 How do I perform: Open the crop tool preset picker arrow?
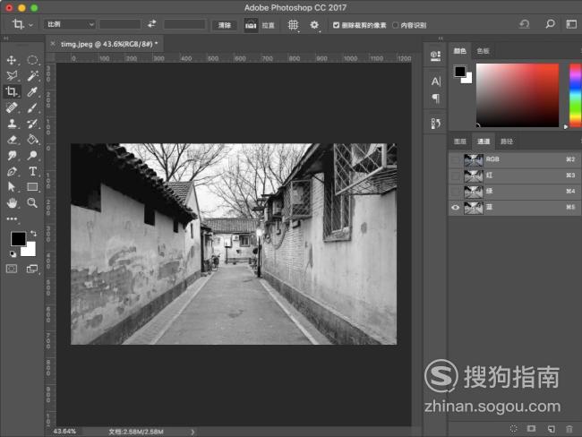[30, 25]
